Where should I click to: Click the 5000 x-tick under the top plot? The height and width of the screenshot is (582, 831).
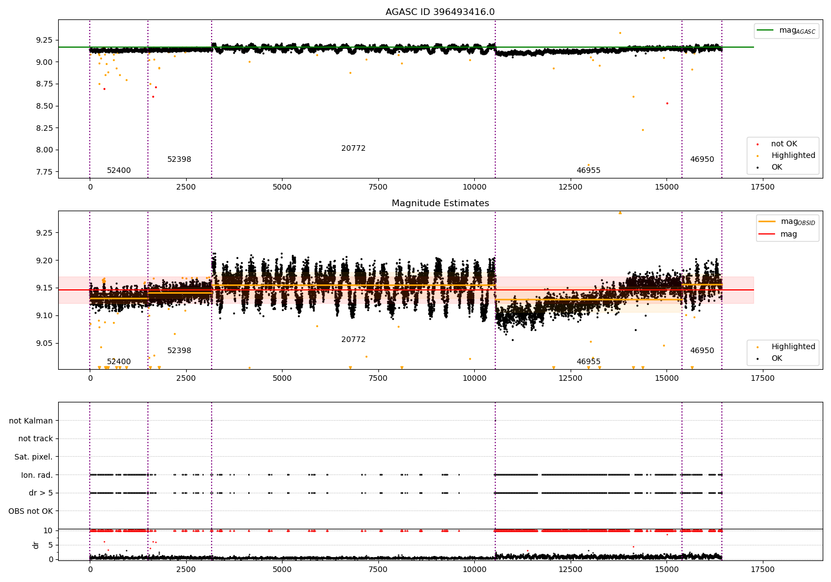coord(282,187)
